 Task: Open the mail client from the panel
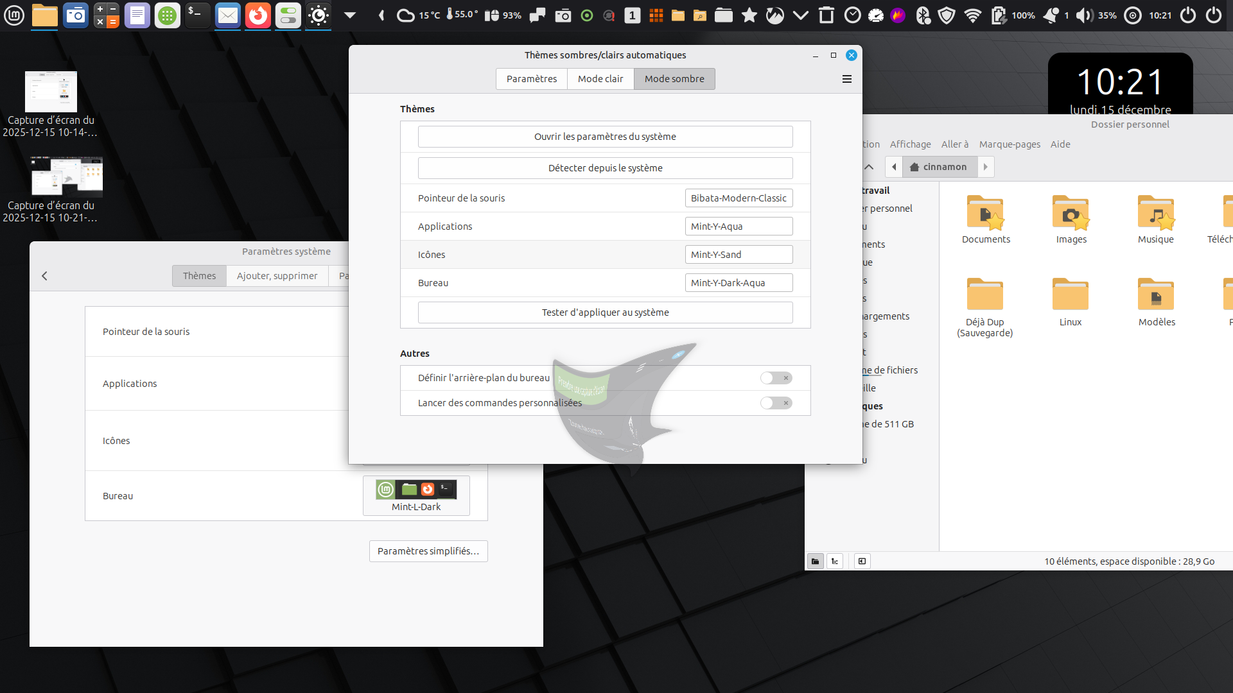[228, 15]
